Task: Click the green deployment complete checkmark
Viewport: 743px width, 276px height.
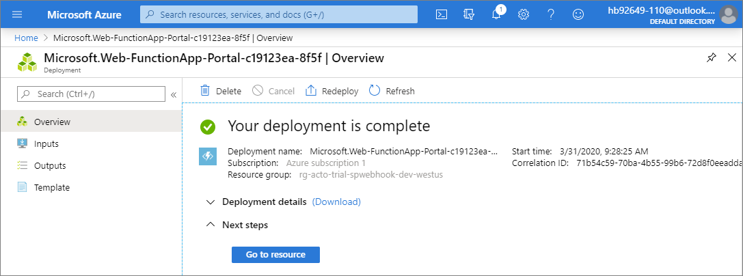Action: (208, 126)
